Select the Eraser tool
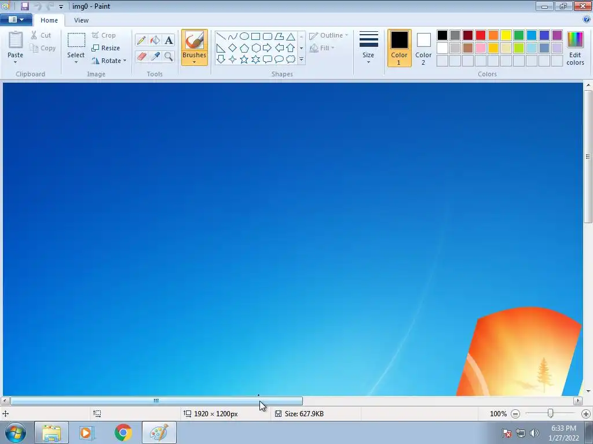Image resolution: width=593 pixels, height=444 pixels. click(141, 56)
